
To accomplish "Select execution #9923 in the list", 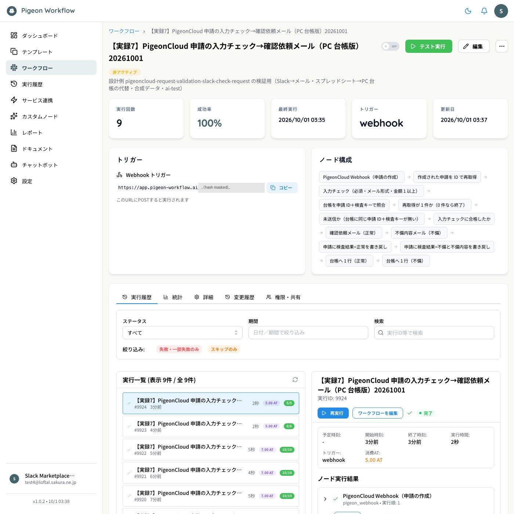I will 211,426.
